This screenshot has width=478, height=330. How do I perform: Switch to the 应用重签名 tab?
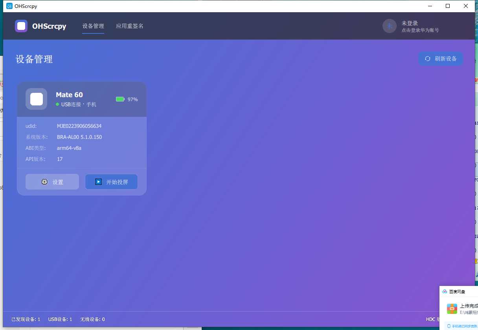point(130,26)
